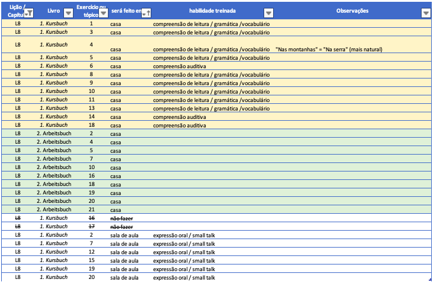Click the '2. Arbeitsbuch' cell in exercise 16 row

[54, 175]
